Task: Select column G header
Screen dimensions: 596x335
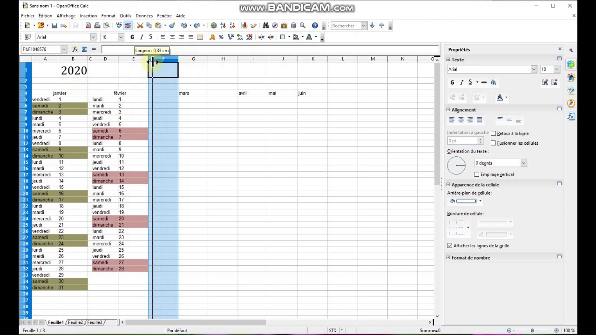Action: pyautogui.click(x=193, y=59)
